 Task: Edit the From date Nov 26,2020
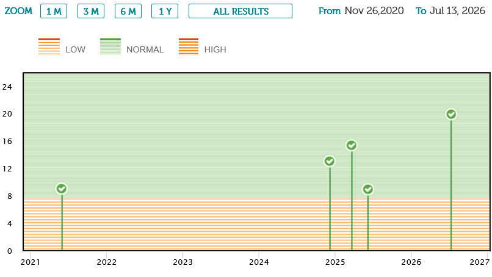(x=374, y=10)
